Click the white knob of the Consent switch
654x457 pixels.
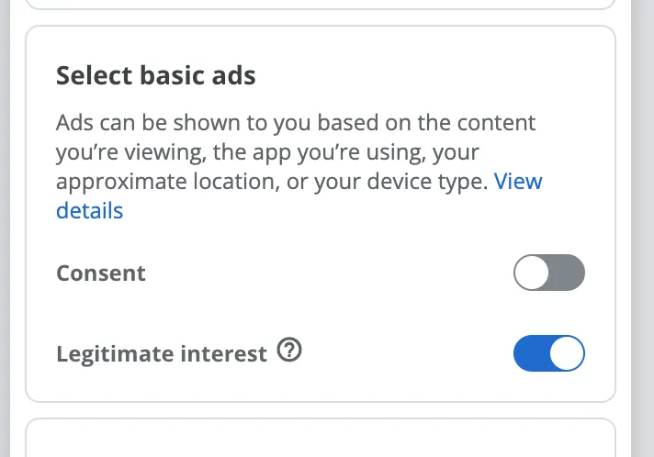pyautogui.click(x=531, y=273)
